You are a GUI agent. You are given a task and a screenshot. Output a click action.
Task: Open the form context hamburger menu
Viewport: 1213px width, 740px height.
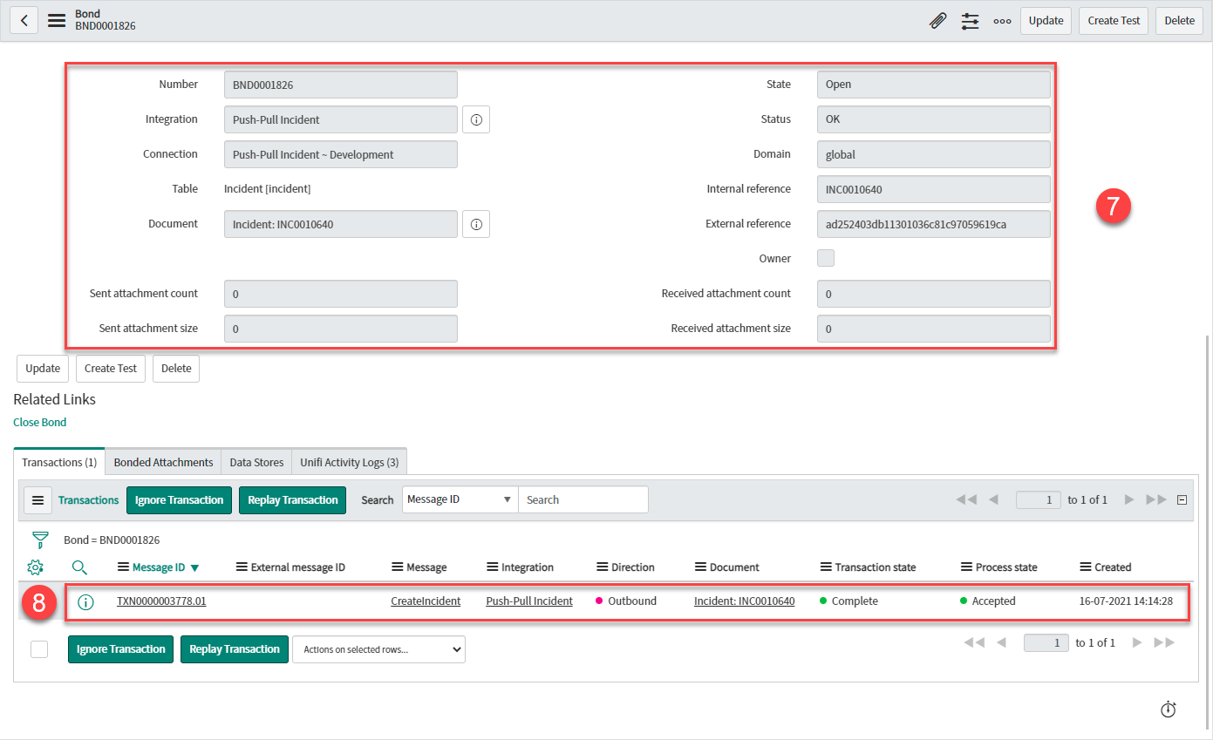click(x=57, y=20)
